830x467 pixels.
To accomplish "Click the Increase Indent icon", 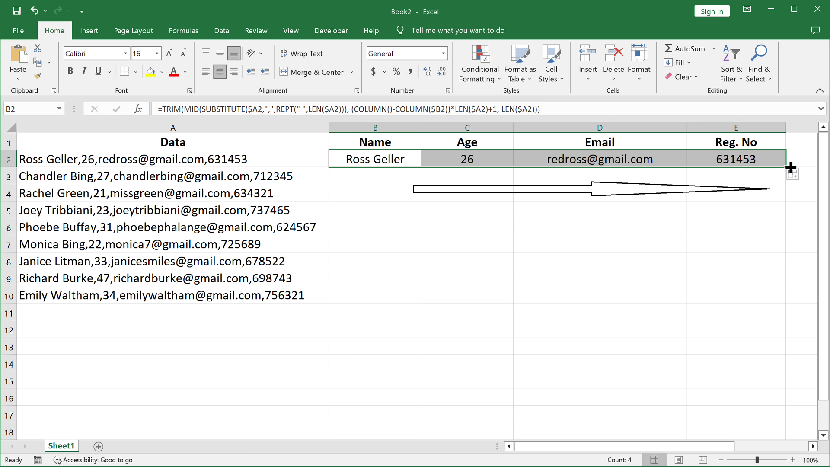I will (265, 72).
